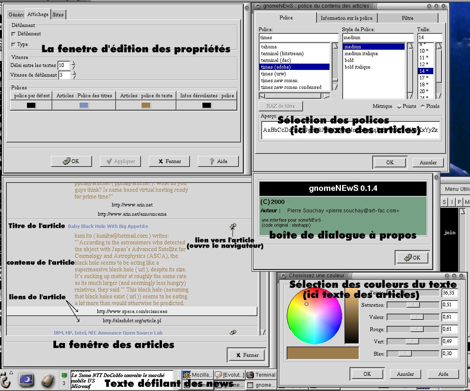Click the desktop pager monitor applet numbered 3
Screen dimensions: 470x391
pyautogui.click(x=64, y=379)
